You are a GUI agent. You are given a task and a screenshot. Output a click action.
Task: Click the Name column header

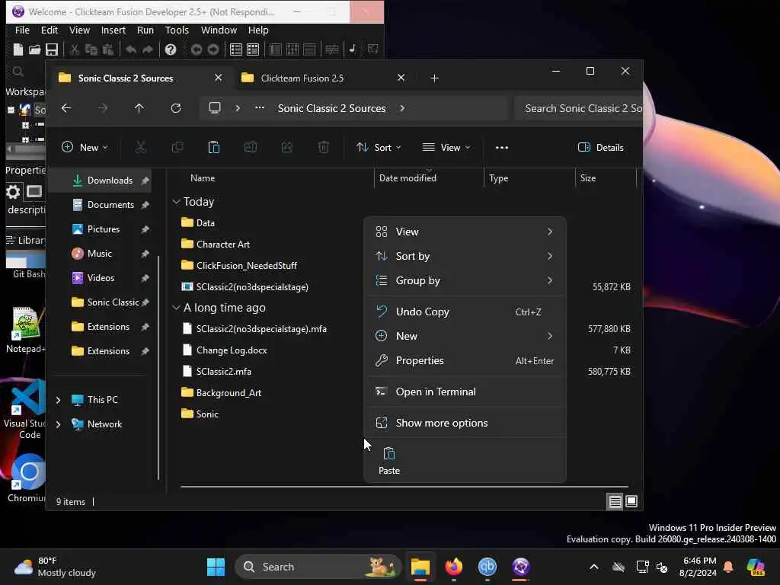[x=203, y=178]
